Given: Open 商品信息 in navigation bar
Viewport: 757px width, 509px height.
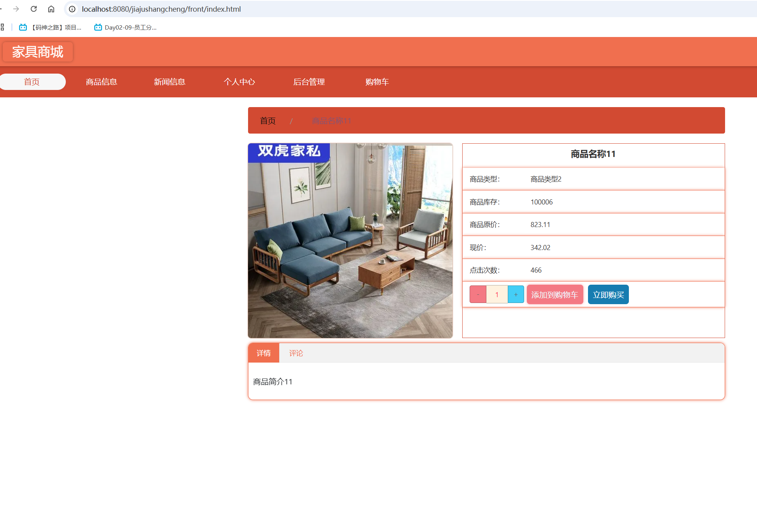Looking at the screenshot, I should click(x=101, y=82).
